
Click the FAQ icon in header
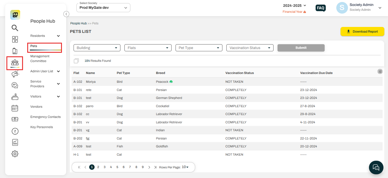(x=321, y=8)
